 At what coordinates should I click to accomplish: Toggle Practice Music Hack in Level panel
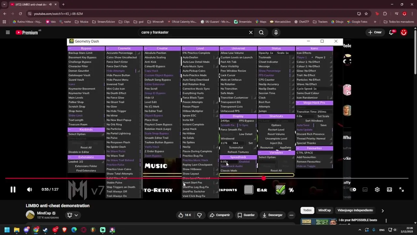(195, 160)
